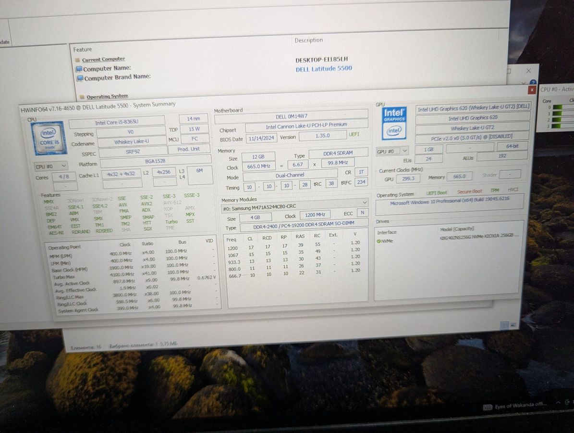Screen dimensions: 574x433
Task: Click the Description column header
Action: tap(308, 40)
